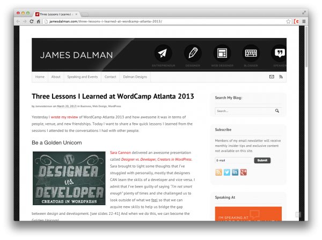
Task: Open the orange RSS icon under Subscribe
Action: point(218,172)
